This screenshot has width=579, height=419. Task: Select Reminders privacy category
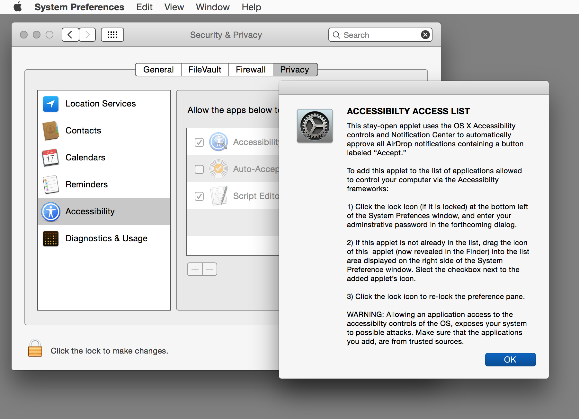click(86, 184)
